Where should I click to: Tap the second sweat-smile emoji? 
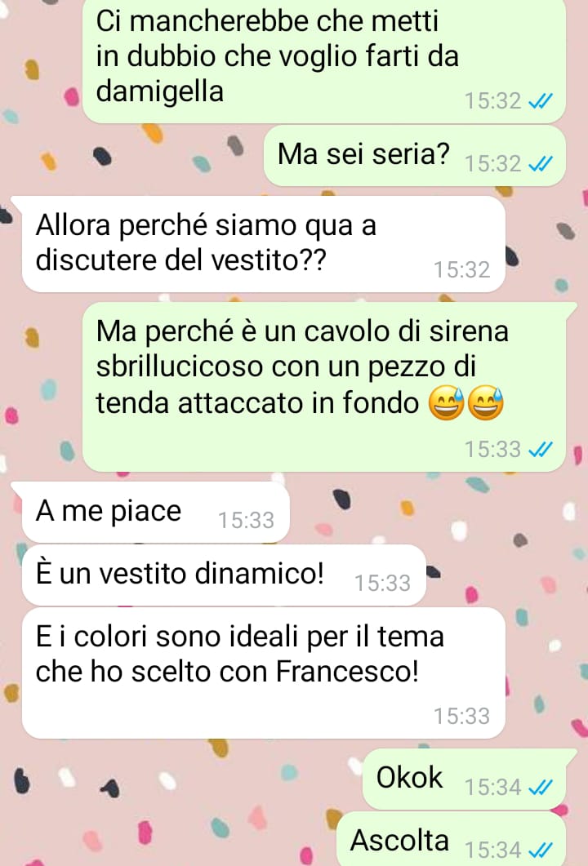(x=486, y=402)
